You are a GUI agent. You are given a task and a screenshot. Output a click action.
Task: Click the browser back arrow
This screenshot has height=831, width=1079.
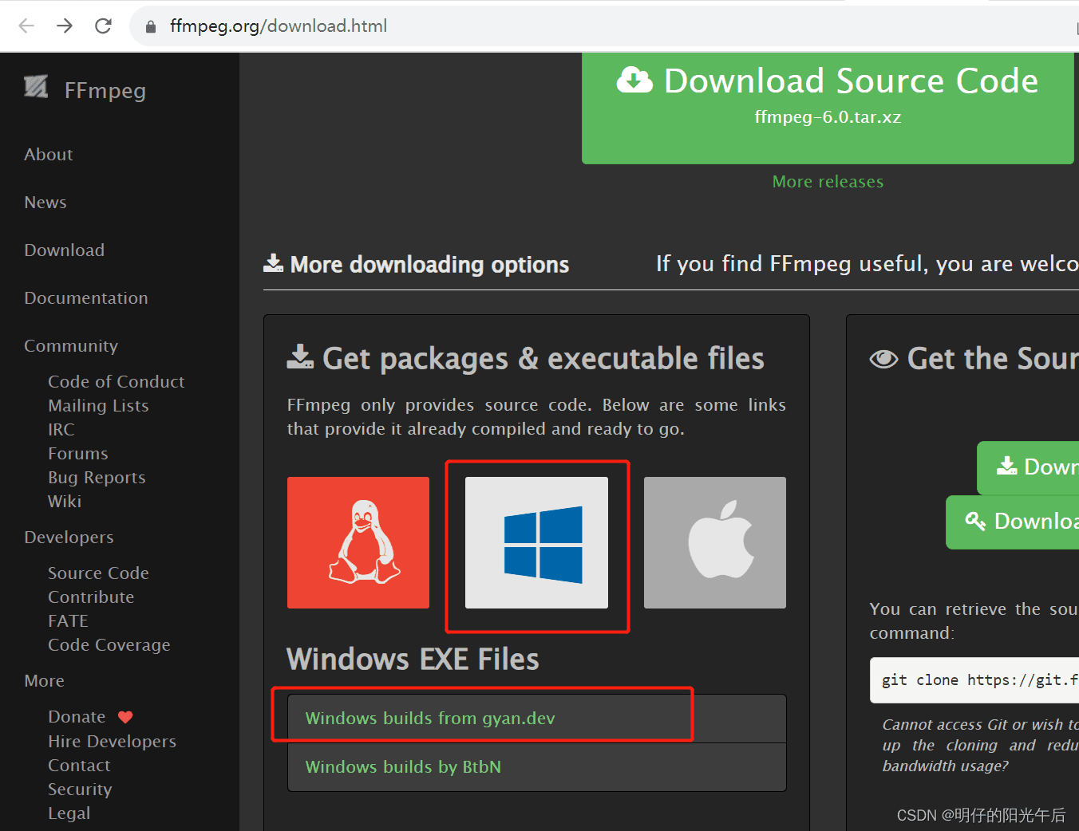coord(26,26)
